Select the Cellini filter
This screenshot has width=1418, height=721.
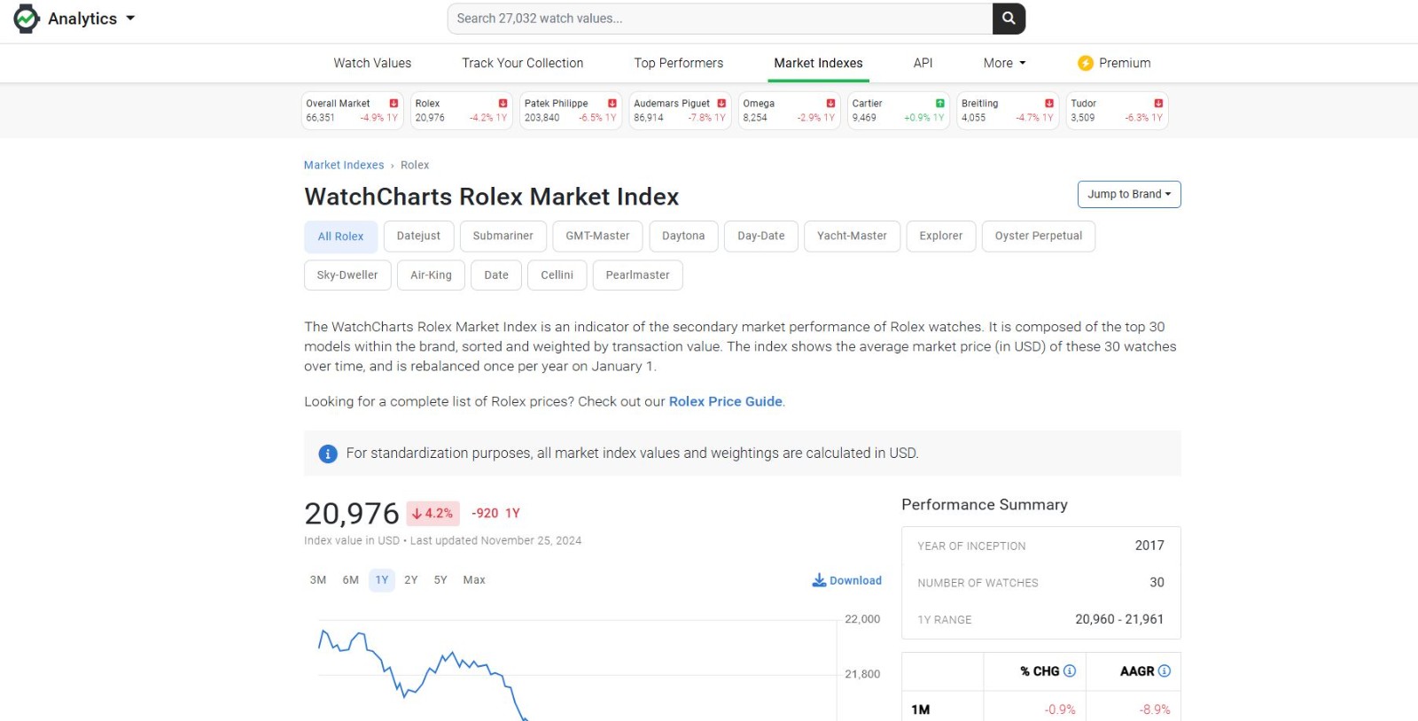(557, 275)
